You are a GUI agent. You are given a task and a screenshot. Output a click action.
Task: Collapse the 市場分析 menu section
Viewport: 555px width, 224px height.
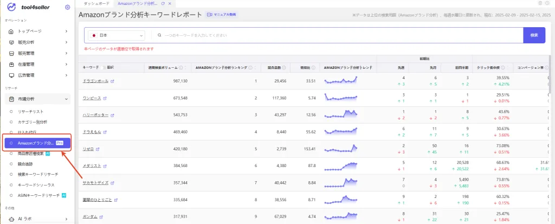coord(66,99)
